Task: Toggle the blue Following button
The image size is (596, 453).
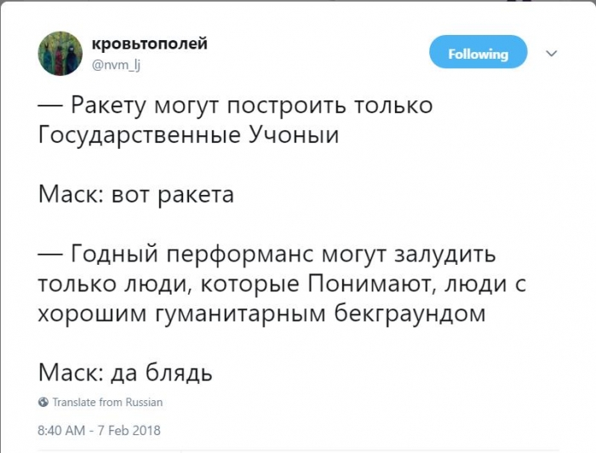Action: click(479, 52)
